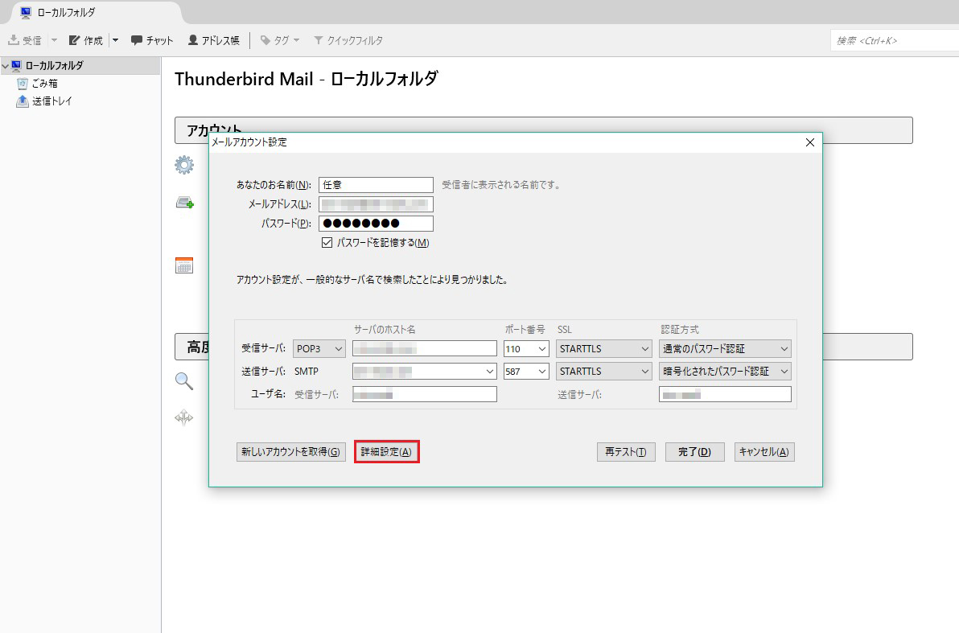Focus the メールアドレス field

point(377,204)
